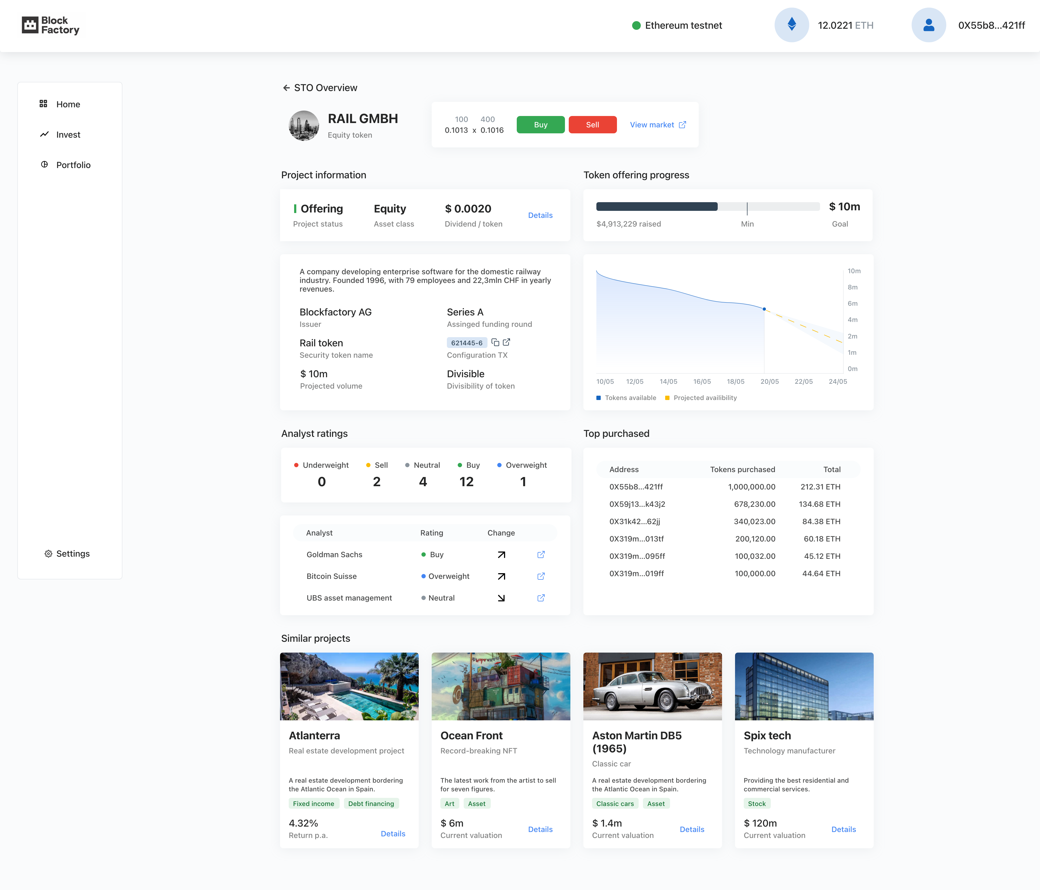Click the Invest trend-line icon
1040x890 pixels.
44,134
